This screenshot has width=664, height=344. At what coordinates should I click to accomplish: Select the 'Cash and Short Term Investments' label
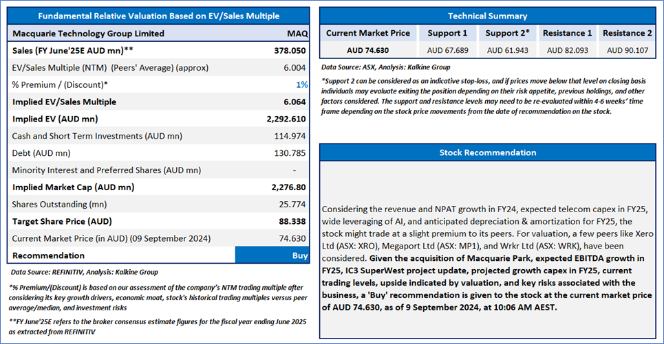(x=97, y=136)
